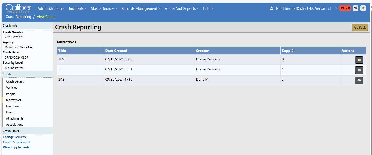Expand the Administration dropdown menu
This screenshot has height=155, width=372.
tap(51, 8)
